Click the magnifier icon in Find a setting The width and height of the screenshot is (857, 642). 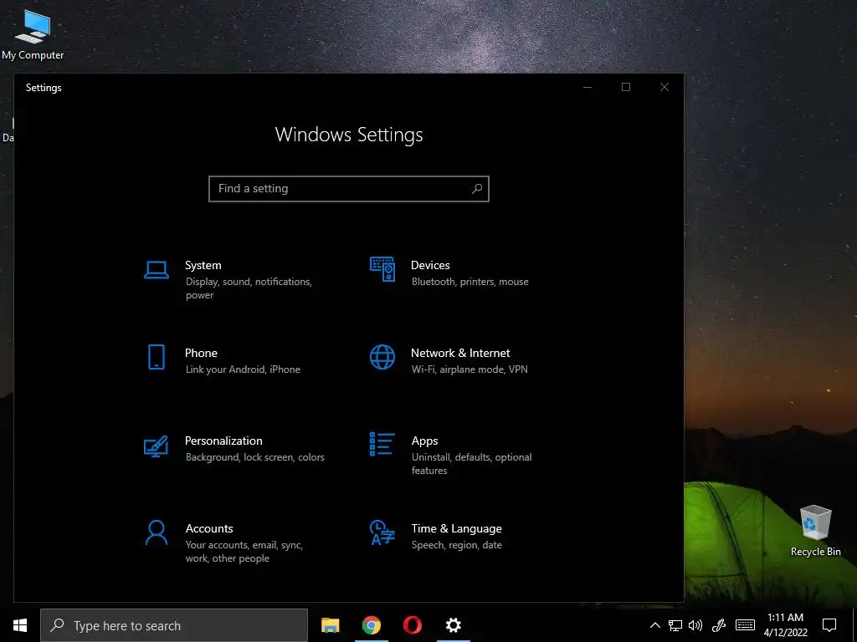coord(476,188)
